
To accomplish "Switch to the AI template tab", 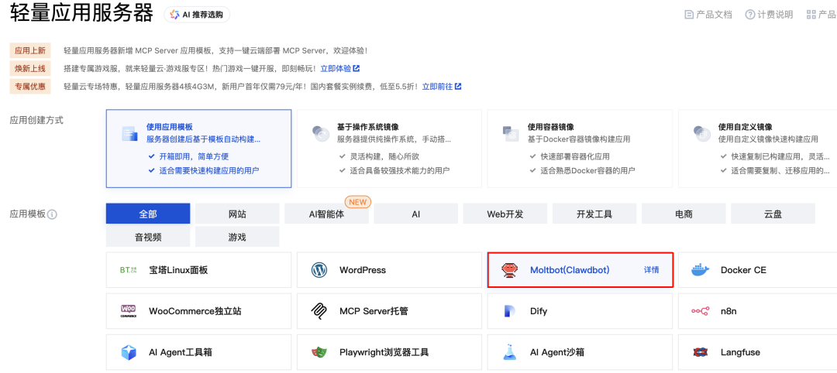I will click(416, 214).
